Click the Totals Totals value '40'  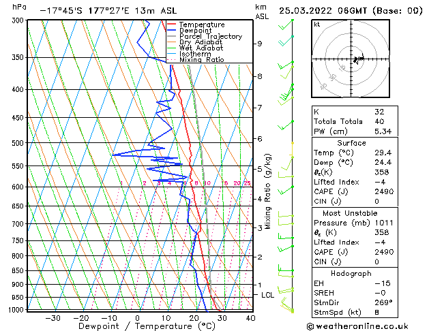379,121
